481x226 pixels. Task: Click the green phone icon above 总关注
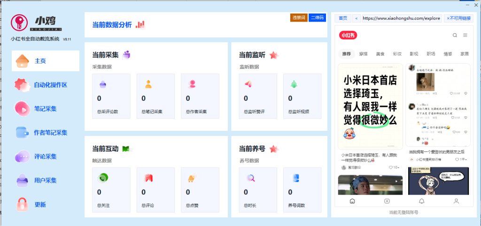point(103,178)
